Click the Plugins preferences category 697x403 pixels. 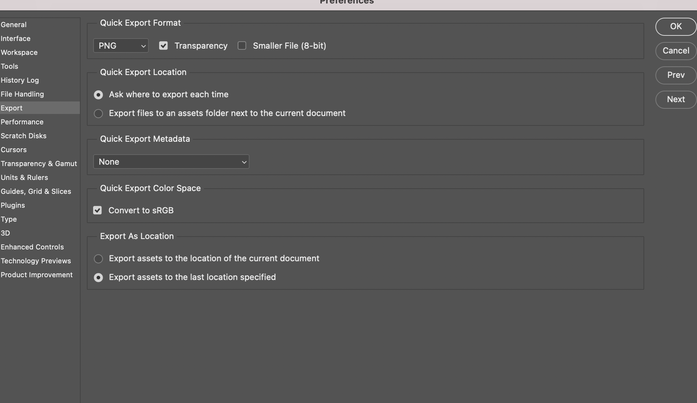point(12,205)
